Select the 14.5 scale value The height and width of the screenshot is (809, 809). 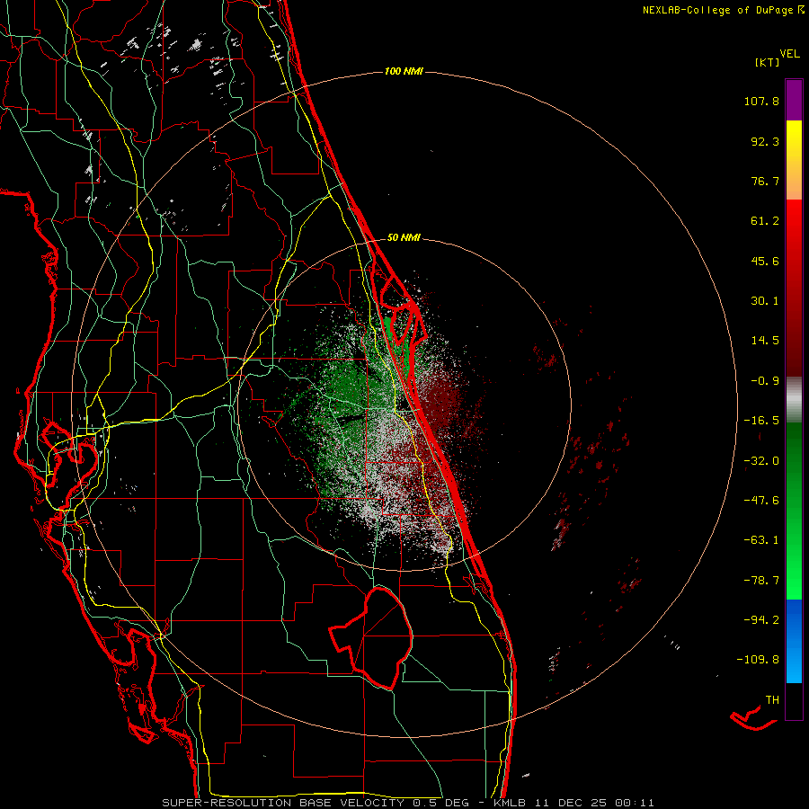(x=765, y=341)
